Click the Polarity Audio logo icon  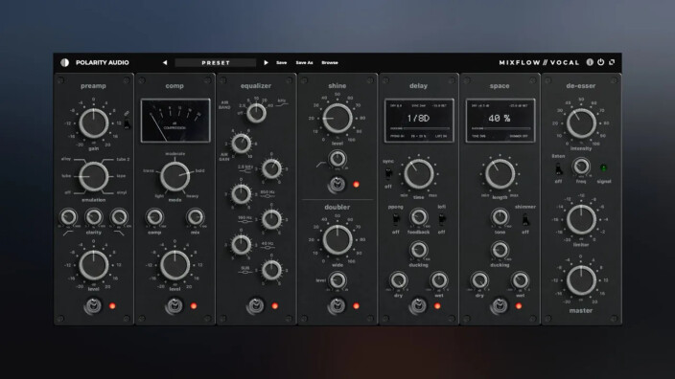pyautogui.click(x=65, y=63)
